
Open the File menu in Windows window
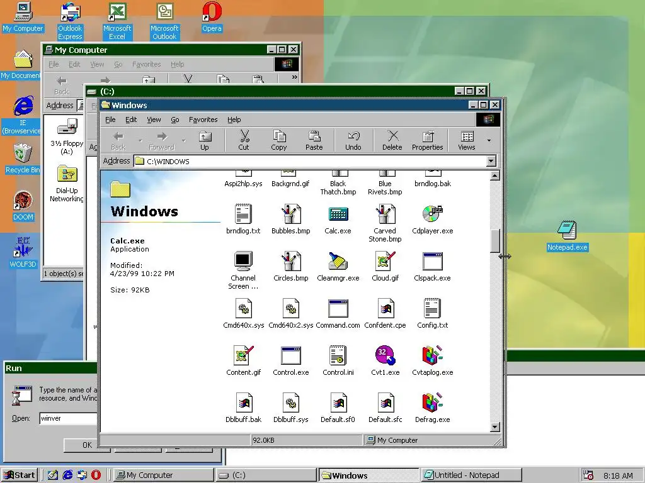[x=110, y=119]
